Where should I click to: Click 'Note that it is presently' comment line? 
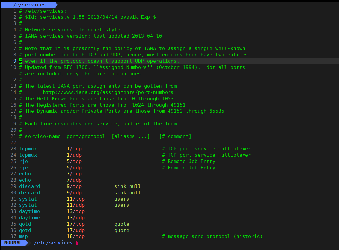[132, 48]
